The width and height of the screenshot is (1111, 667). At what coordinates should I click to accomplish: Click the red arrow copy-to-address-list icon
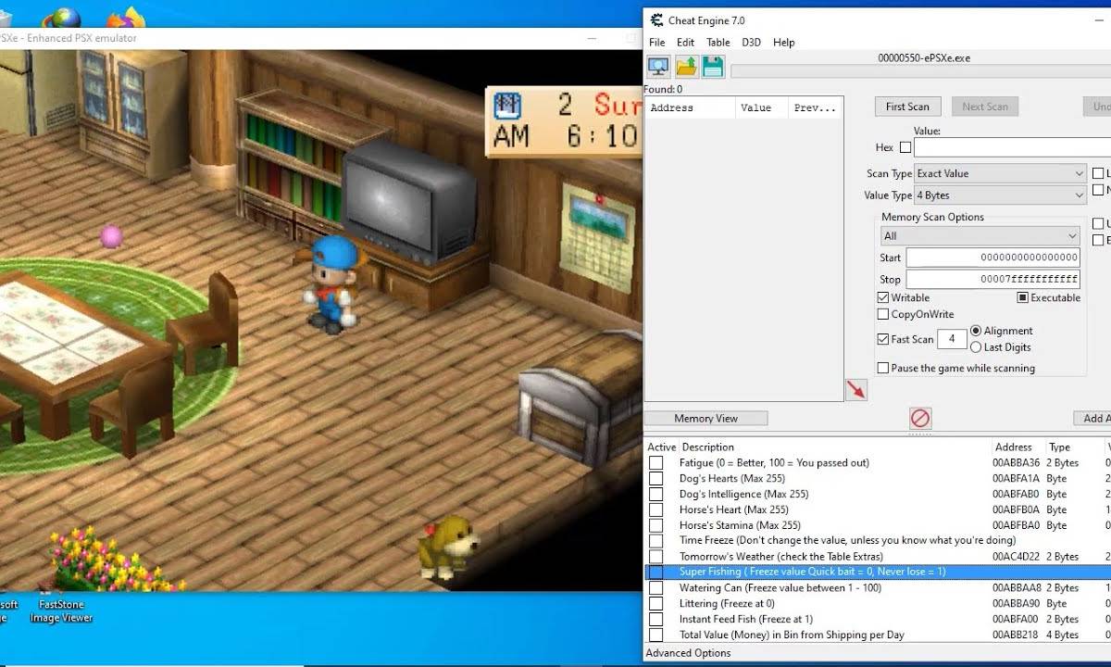tap(856, 390)
